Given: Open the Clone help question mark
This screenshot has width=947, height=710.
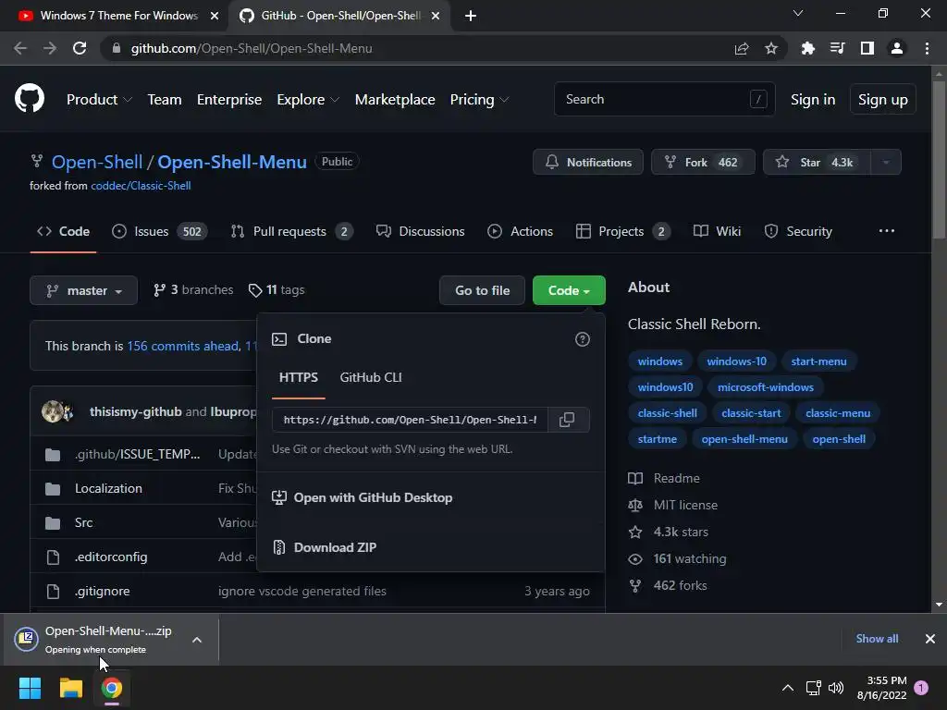Looking at the screenshot, I should pos(583,339).
